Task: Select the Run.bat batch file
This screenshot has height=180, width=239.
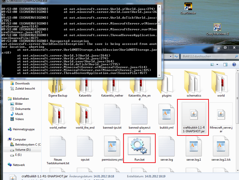Action: point(139,148)
